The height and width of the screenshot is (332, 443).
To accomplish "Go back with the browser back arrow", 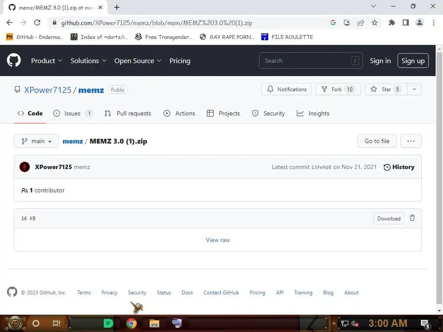I will [x=10, y=22].
